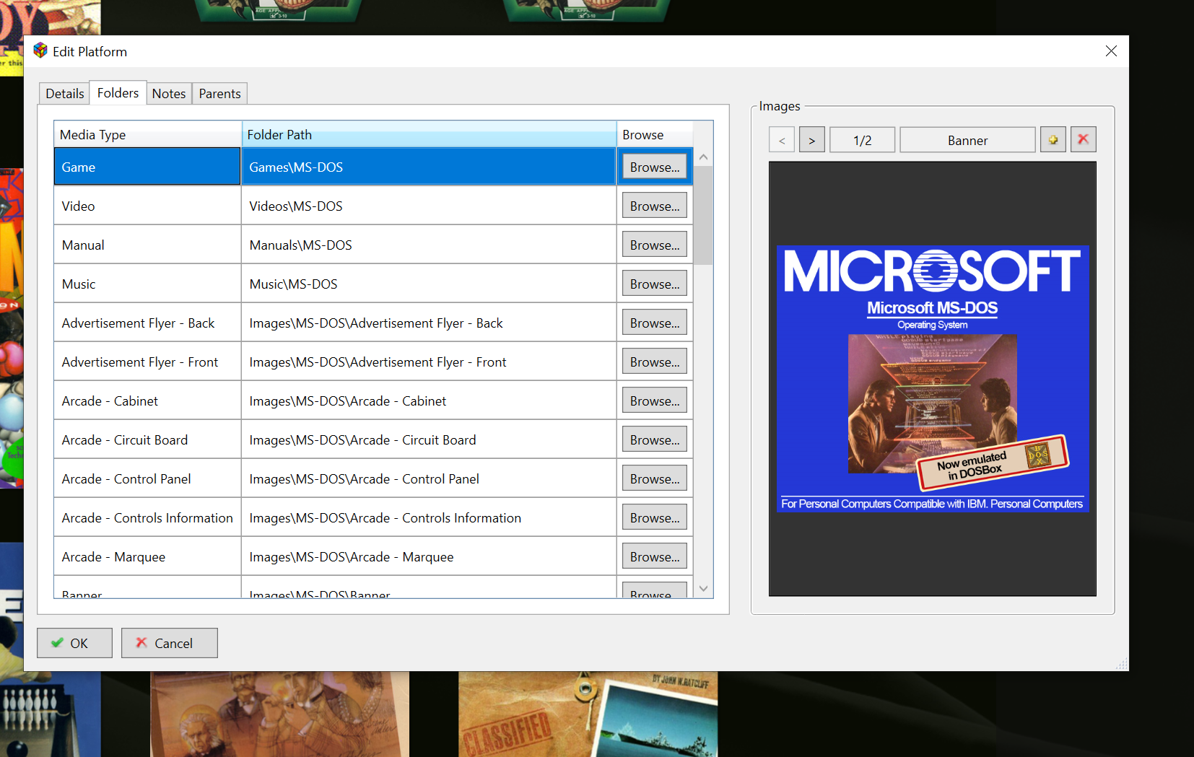Viewport: 1194px width, 757px height.
Task: Click the red X delete image icon
Action: pos(1083,139)
